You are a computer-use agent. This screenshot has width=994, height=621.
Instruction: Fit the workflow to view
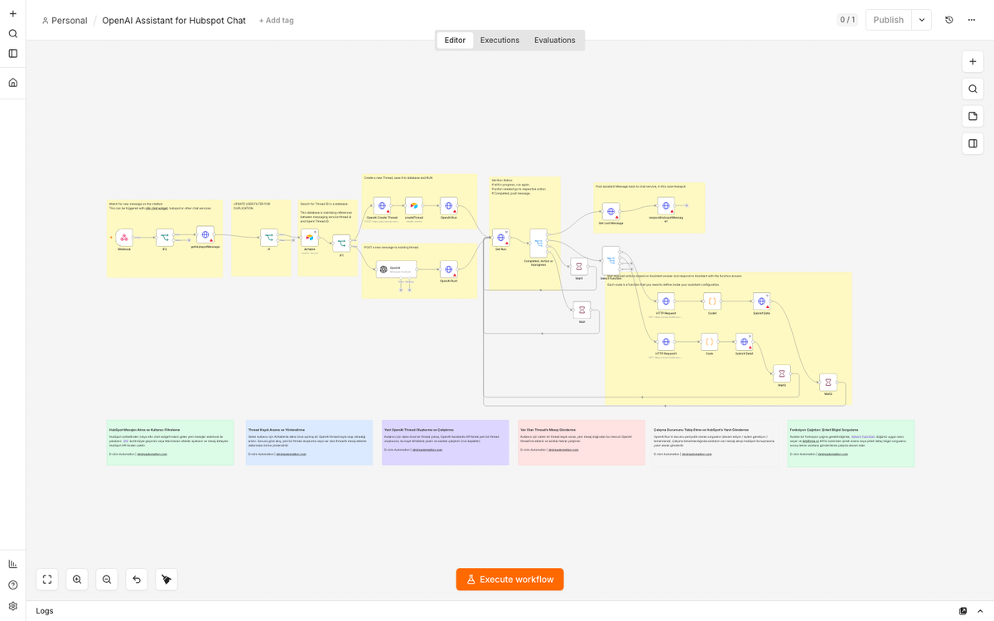tap(47, 580)
